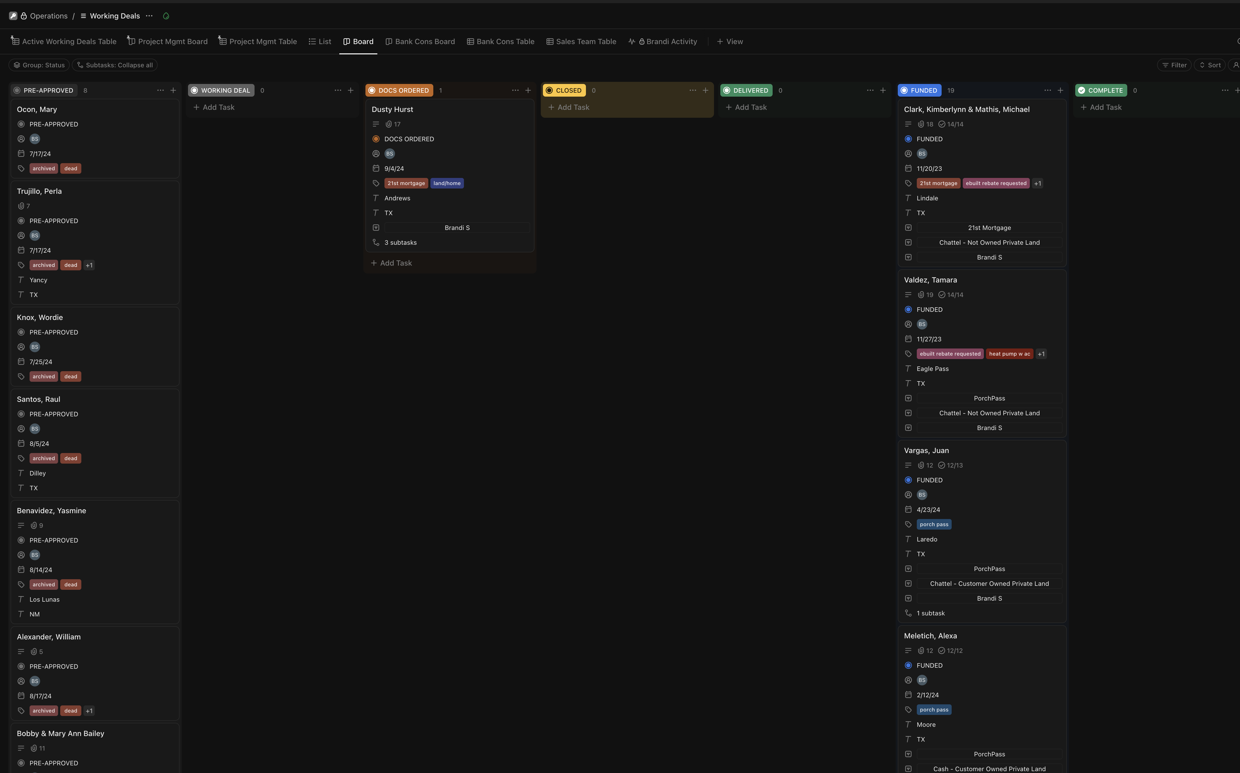The height and width of the screenshot is (773, 1240).
Task: Open the Group: Status dropdown
Action: 38,65
